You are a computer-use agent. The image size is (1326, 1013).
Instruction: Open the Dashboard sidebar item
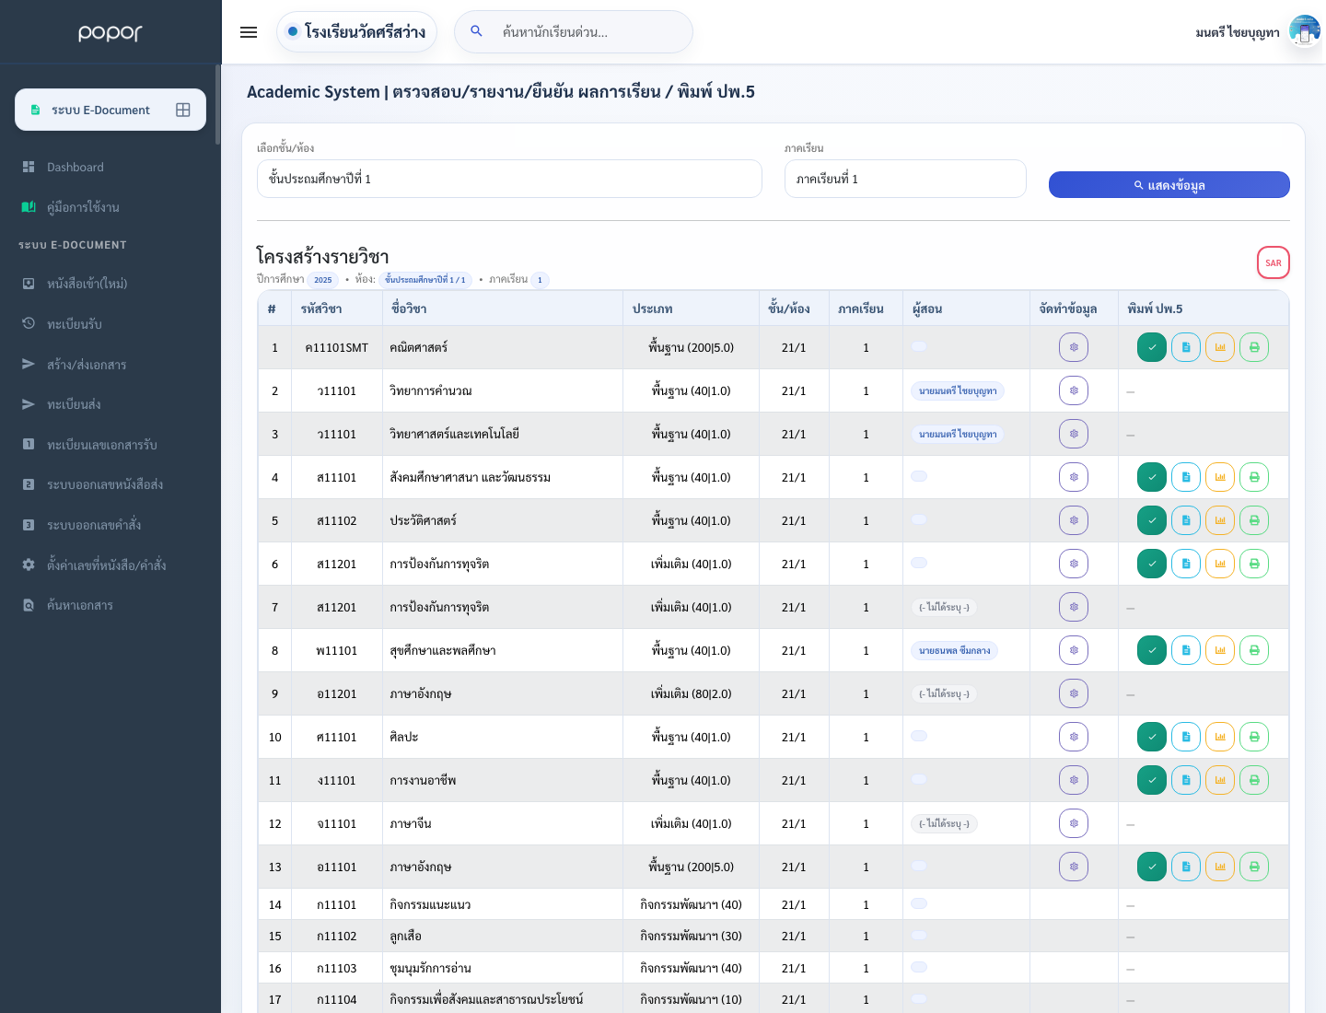pos(110,167)
